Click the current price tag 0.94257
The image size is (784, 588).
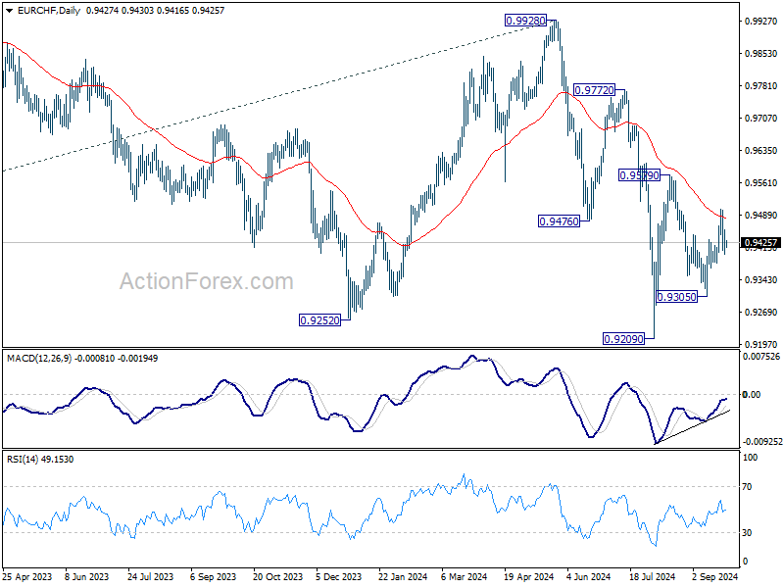(x=760, y=243)
